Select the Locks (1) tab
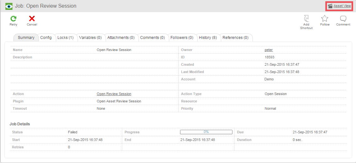 pos(65,38)
